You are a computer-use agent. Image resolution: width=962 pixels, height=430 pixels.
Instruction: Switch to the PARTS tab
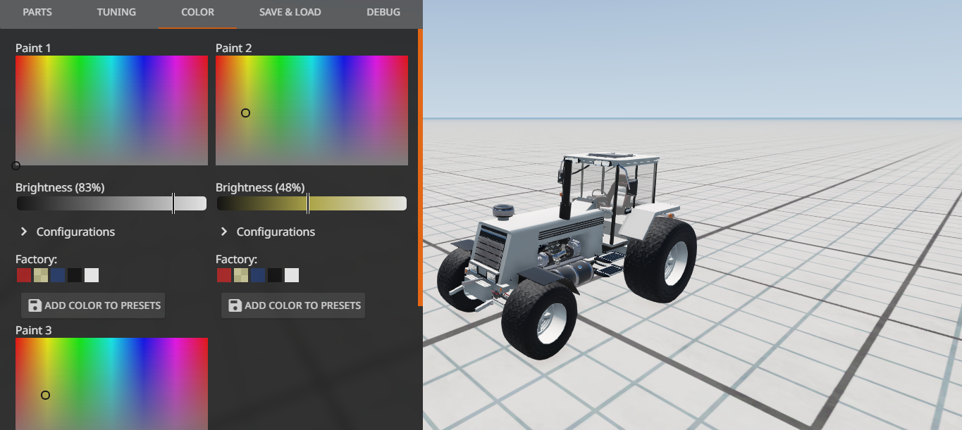pyautogui.click(x=37, y=12)
